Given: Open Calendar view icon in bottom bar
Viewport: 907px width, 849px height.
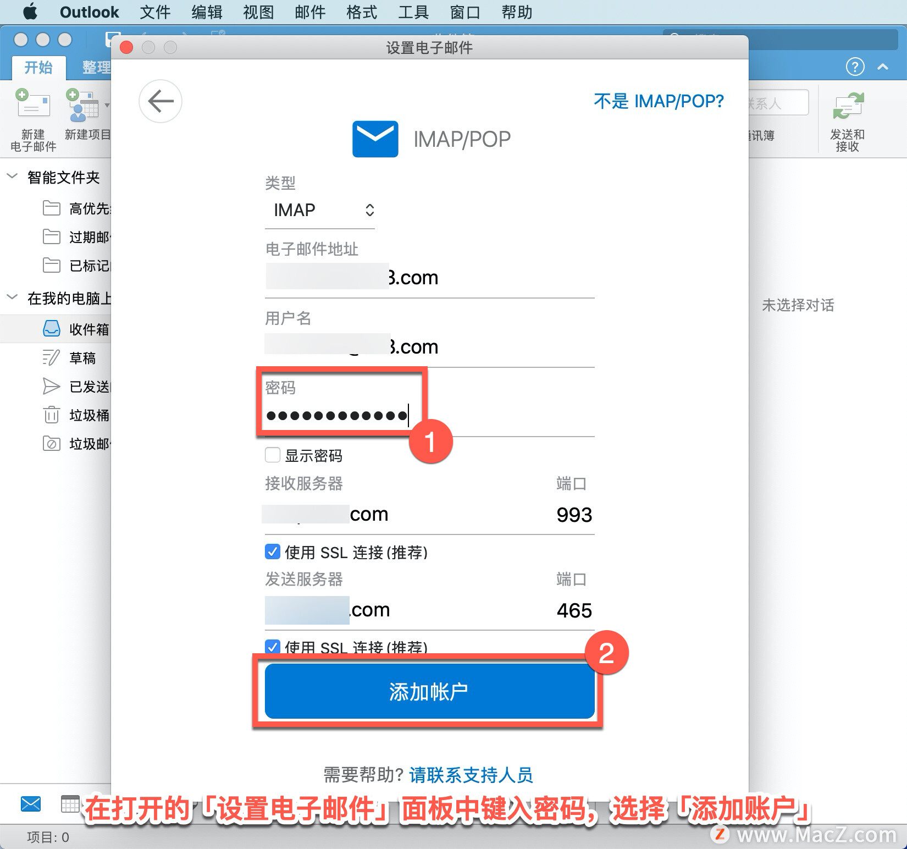Looking at the screenshot, I should pos(70,804).
